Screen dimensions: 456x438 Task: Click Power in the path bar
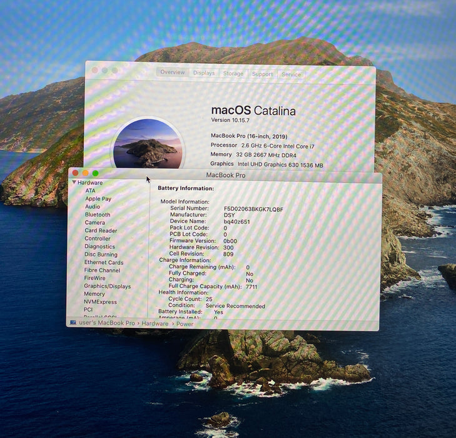click(185, 323)
